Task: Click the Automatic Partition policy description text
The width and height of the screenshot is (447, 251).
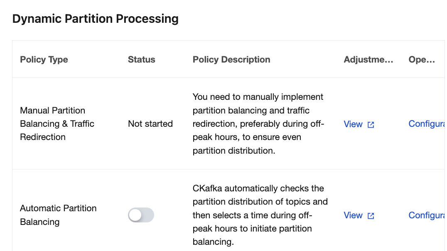Action: (x=260, y=215)
